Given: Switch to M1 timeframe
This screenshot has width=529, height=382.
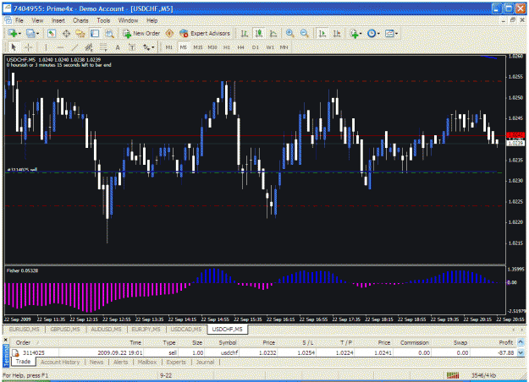Looking at the screenshot, I should click(x=169, y=47).
